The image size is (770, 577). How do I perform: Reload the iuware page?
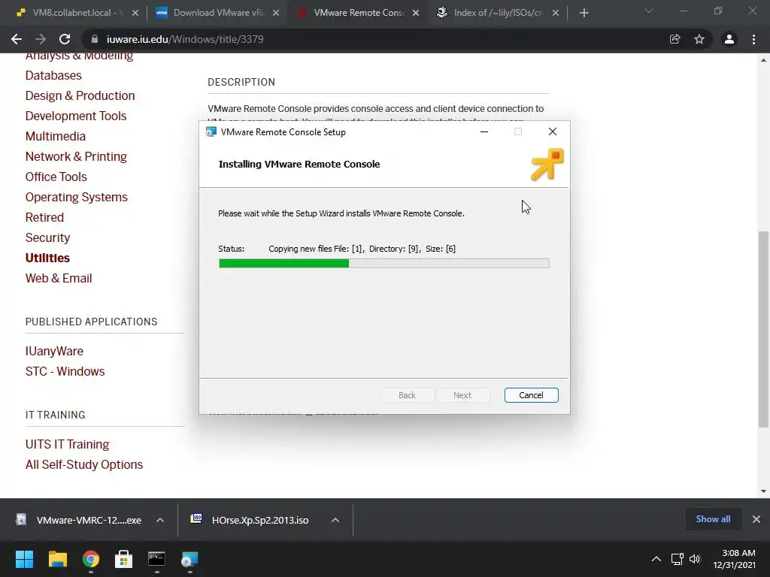(x=65, y=39)
